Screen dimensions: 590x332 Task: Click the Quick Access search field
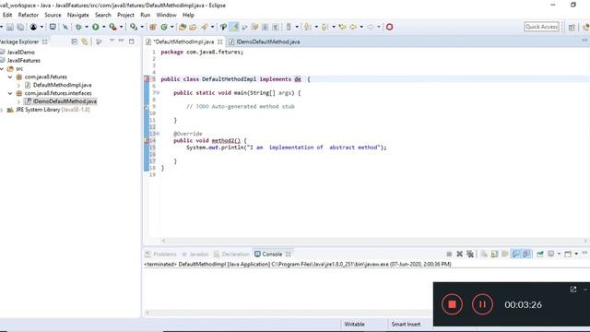click(541, 27)
